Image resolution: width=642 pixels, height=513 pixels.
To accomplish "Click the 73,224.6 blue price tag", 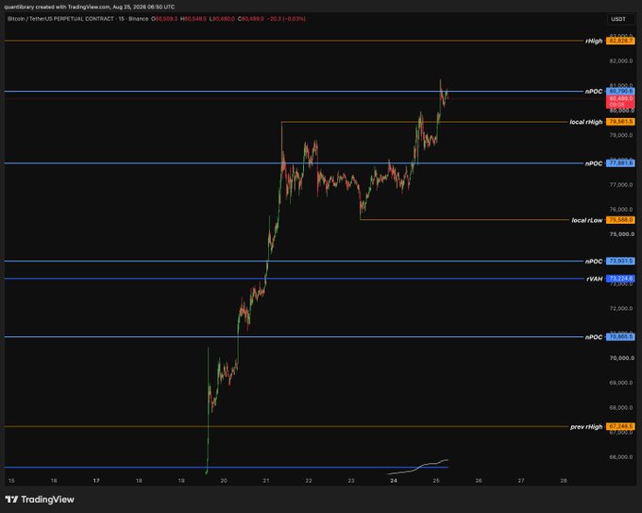I will pyautogui.click(x=620, y=279).
